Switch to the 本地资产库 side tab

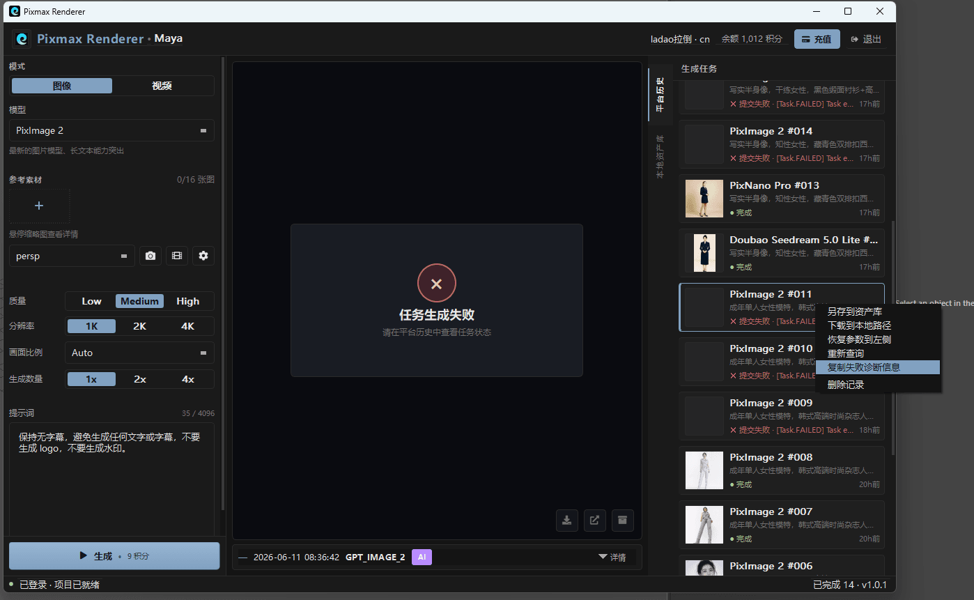pos(660,157)
